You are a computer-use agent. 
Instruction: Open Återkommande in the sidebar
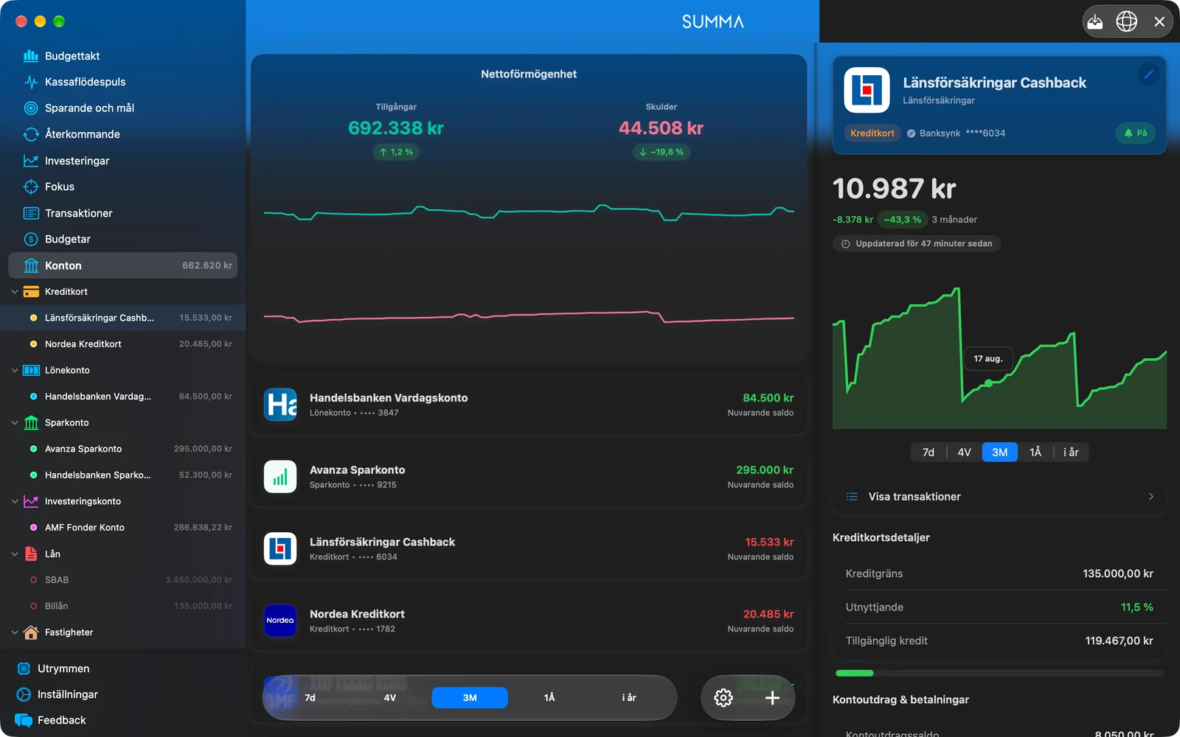(72, 134)
